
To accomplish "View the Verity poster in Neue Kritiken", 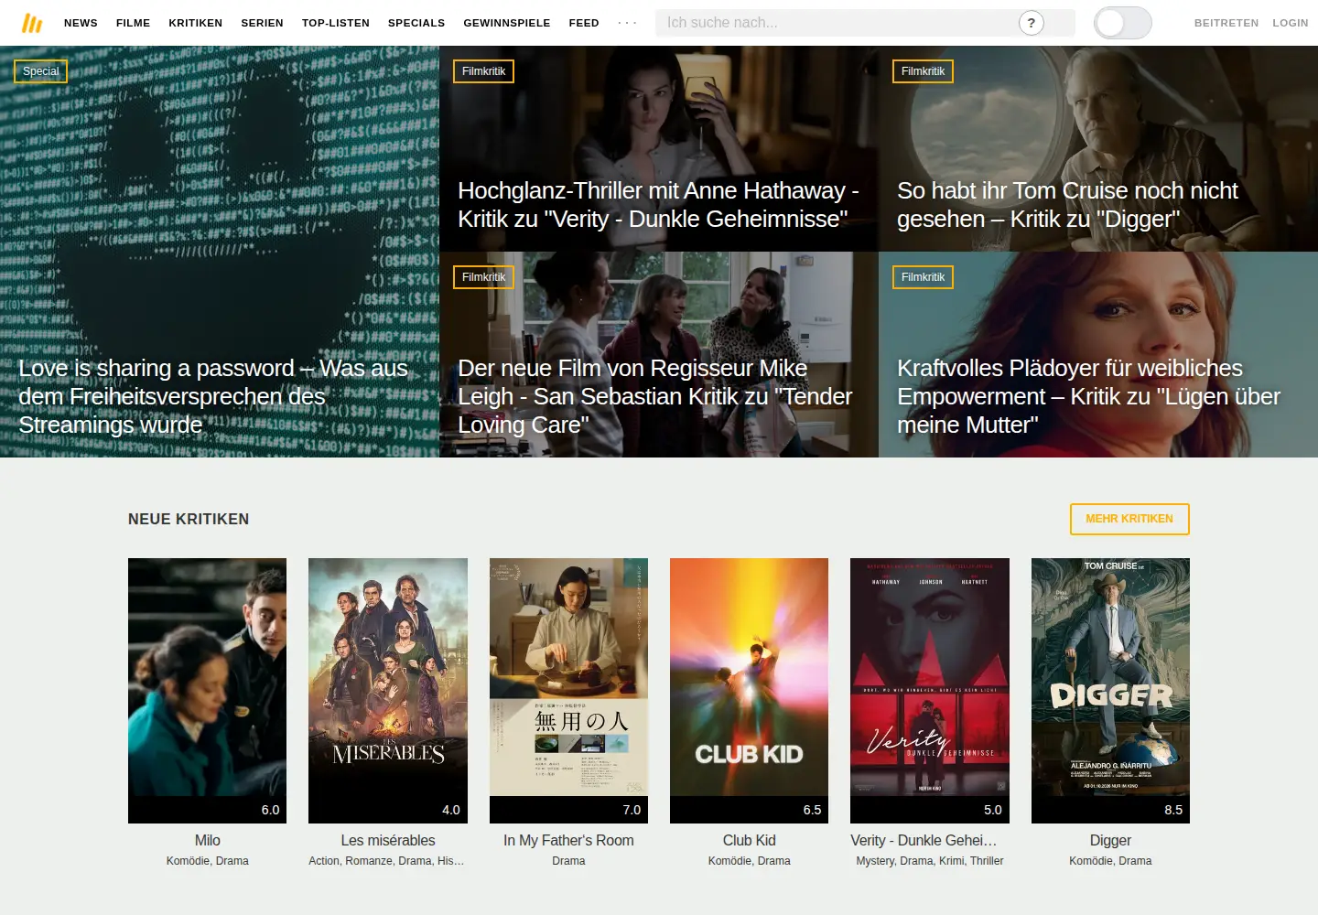I will [x=930, y=691].
